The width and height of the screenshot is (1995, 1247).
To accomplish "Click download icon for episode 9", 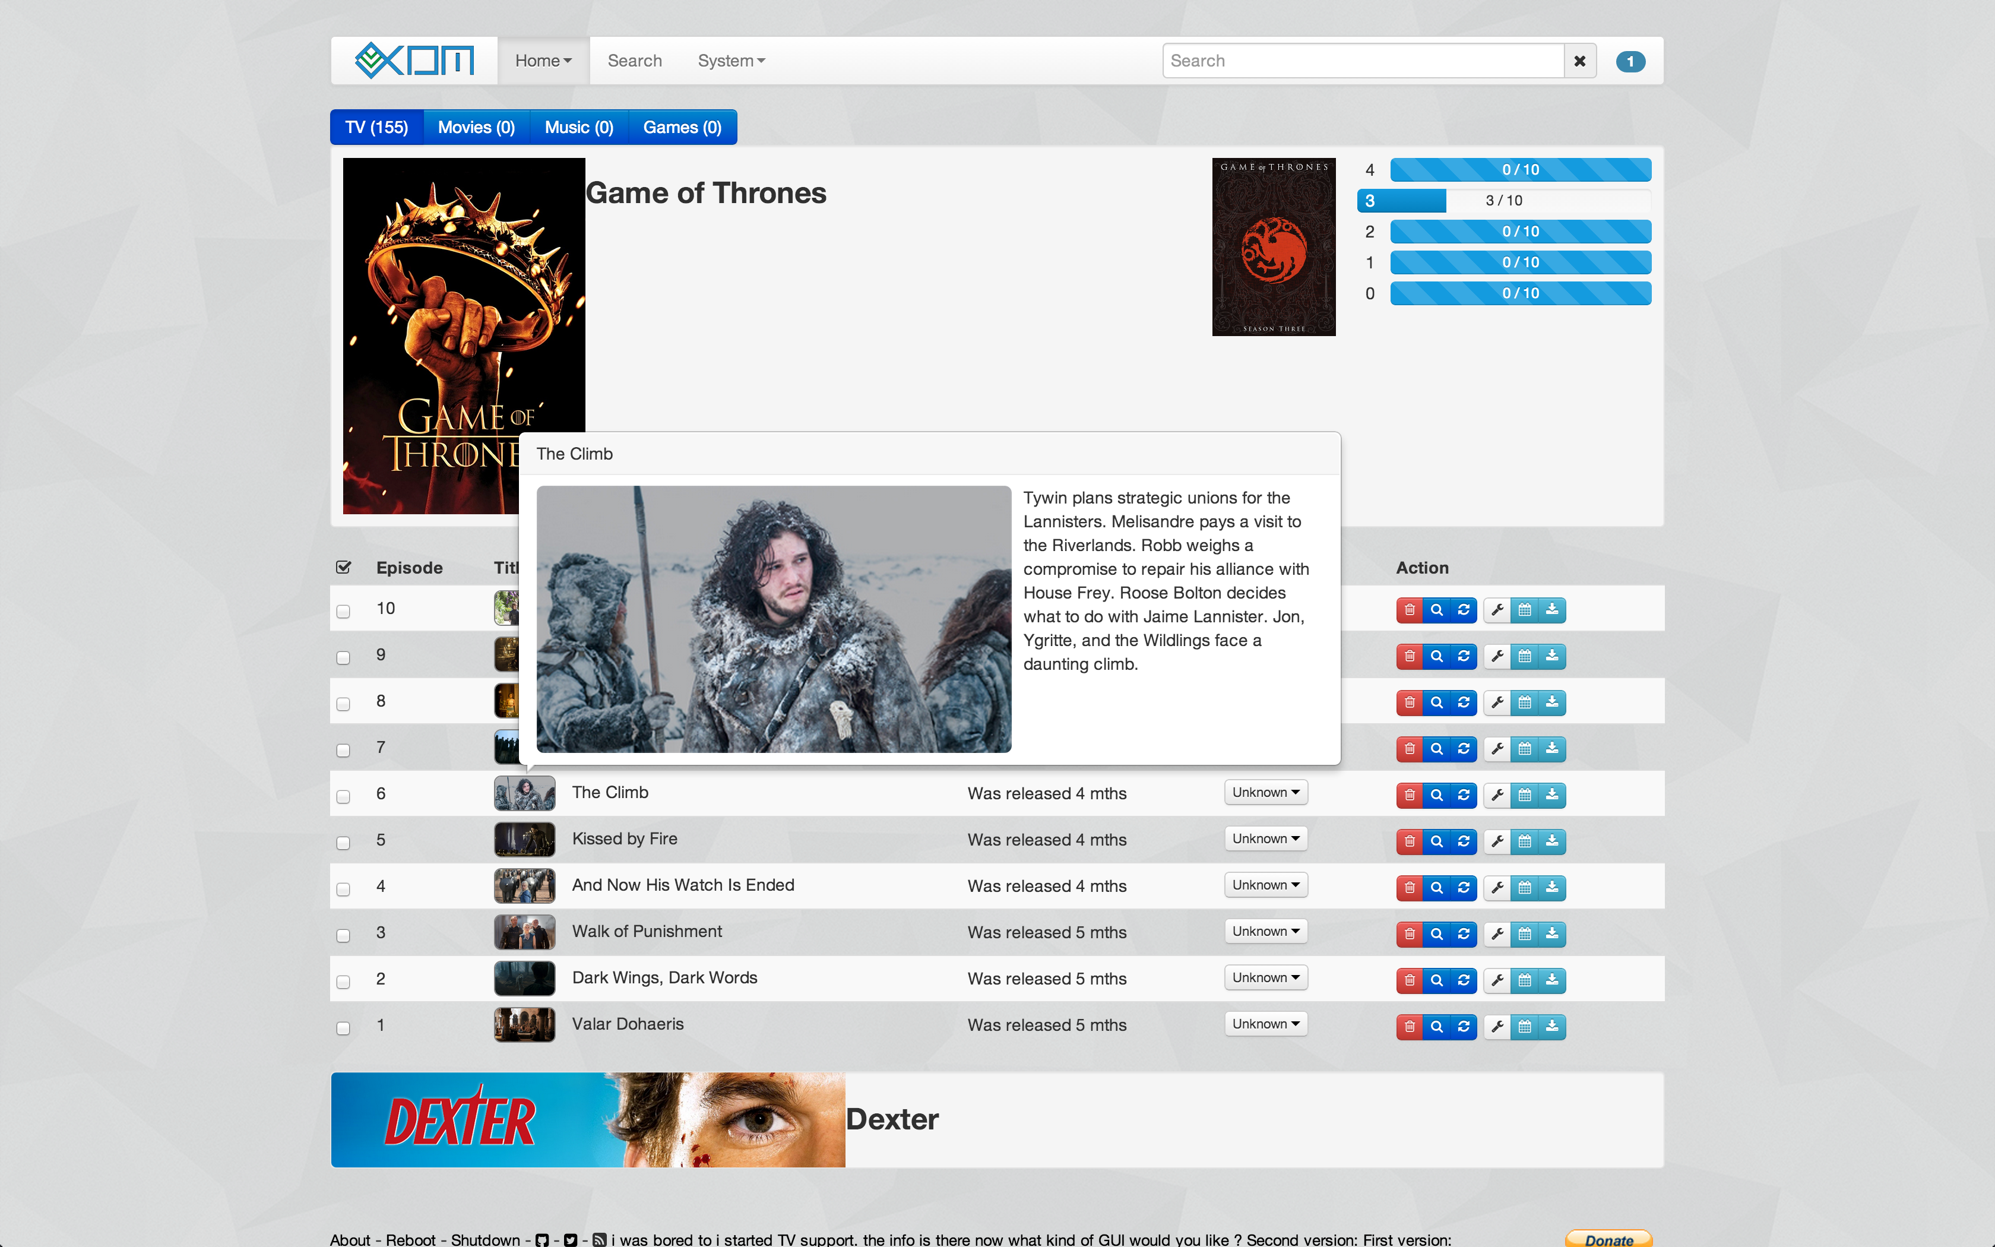I will click(x=1552, y=657).
